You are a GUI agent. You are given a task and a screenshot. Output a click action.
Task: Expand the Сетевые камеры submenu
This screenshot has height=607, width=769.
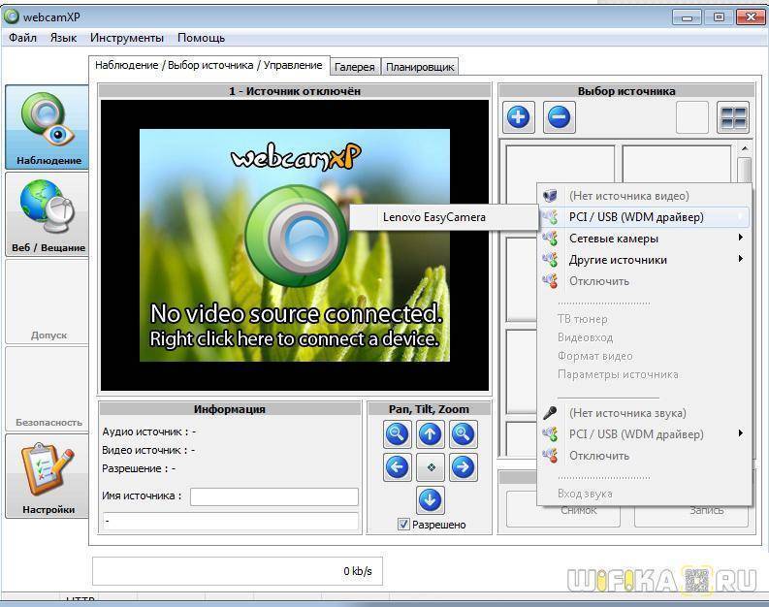tap(645, 239)
